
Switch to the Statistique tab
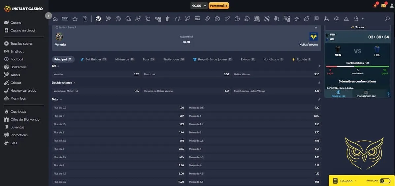[174, 59]
